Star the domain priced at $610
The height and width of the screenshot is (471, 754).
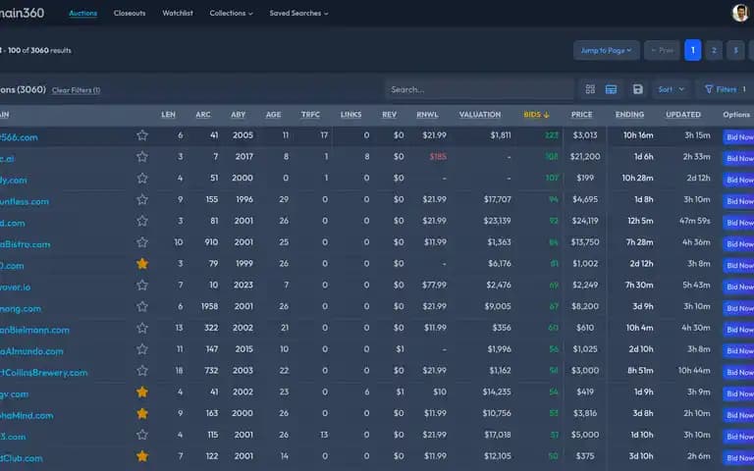point(141,328)
